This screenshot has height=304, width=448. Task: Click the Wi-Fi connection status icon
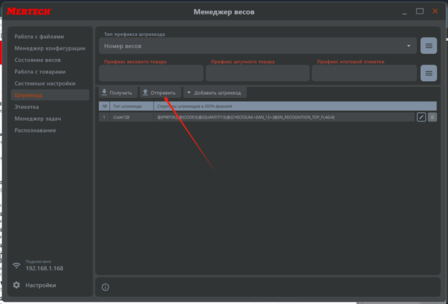point(17,265)
